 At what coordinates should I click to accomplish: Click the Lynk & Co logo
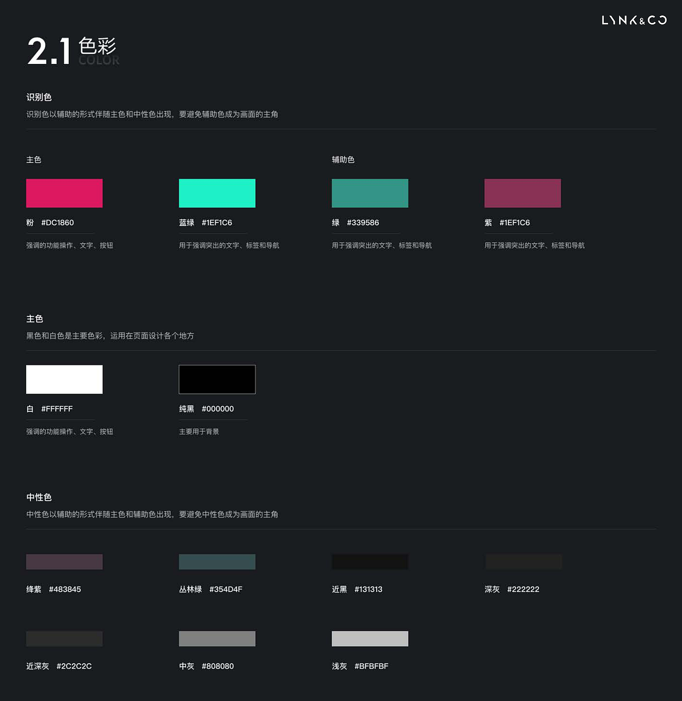[x=633, y=20]
